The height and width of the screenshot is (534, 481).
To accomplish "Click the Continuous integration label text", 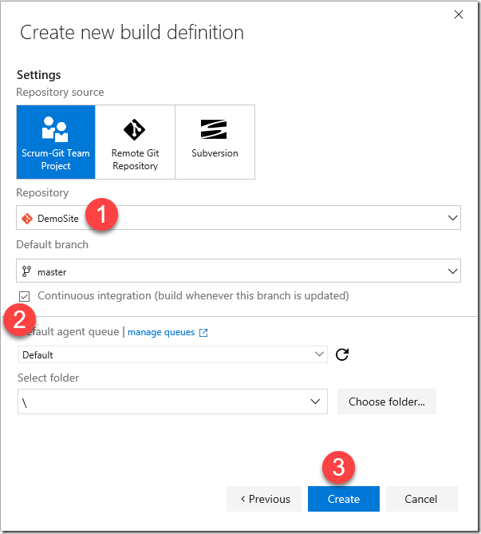I will tap(193, 295).
